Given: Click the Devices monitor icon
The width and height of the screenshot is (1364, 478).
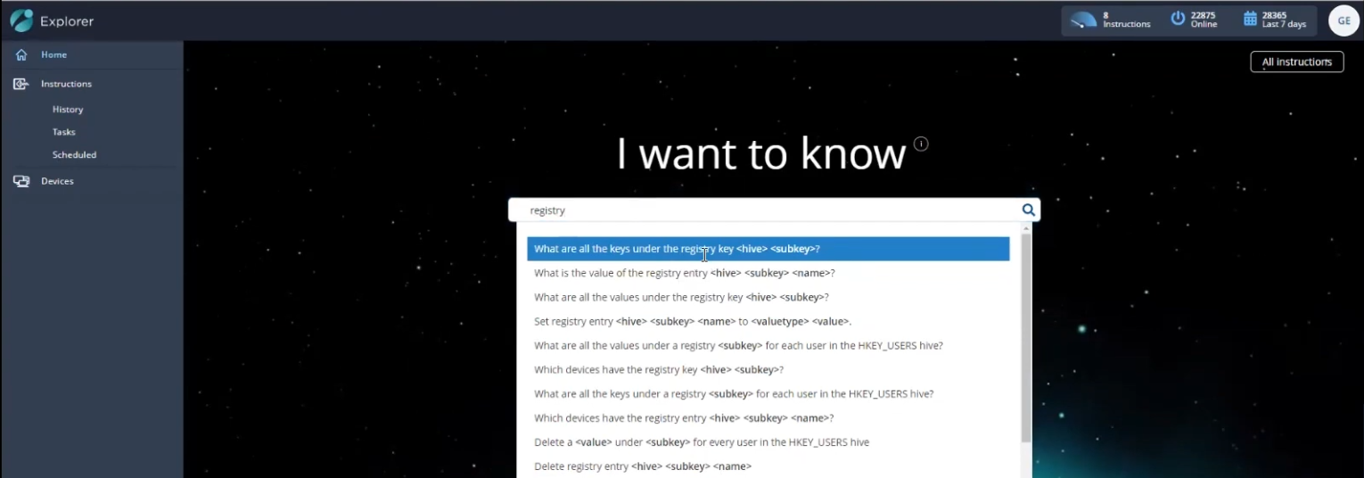Looking at the screenshot, I should (x=21, y=181).
